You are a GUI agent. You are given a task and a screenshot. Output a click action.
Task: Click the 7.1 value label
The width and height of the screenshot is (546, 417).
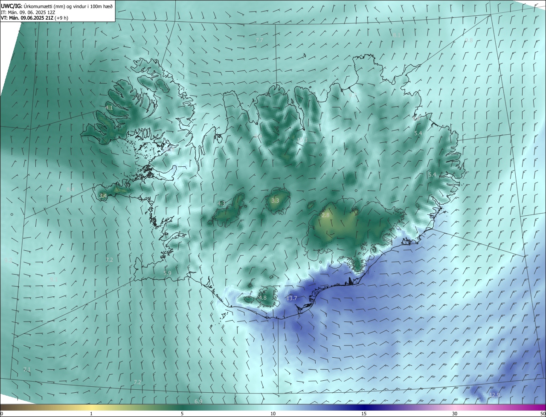tap(27, 369)
